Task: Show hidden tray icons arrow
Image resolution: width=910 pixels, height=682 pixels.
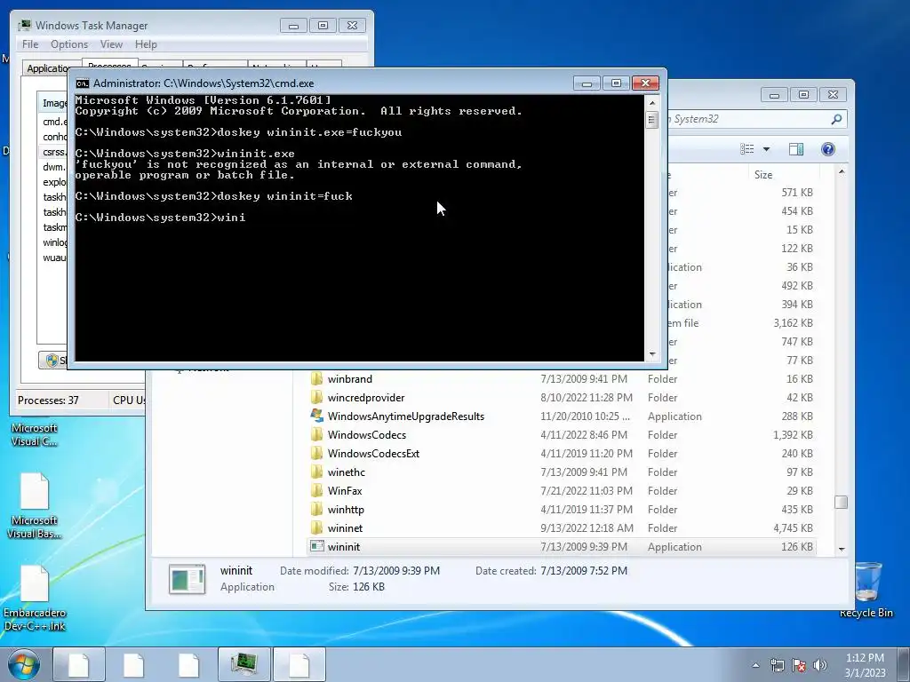Action: 755,665
